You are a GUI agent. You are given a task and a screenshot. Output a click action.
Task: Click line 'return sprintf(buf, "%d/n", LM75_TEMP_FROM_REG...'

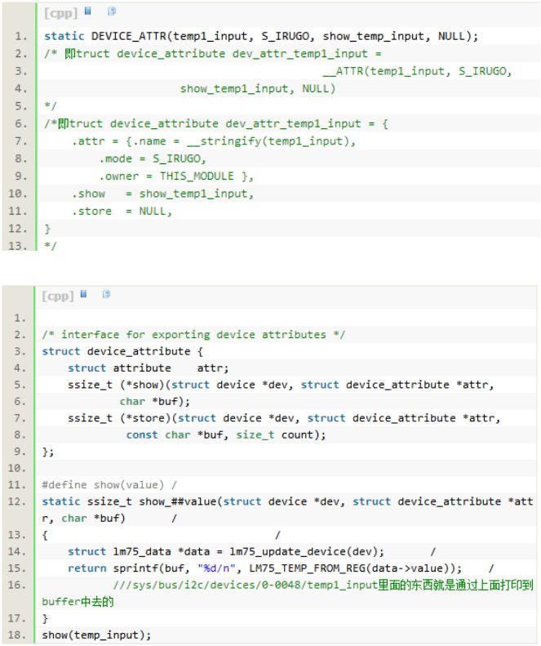pos(265,568)
